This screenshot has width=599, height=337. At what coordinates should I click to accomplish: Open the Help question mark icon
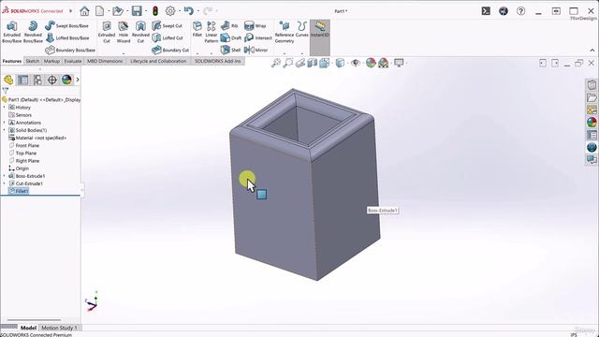point(520,11)
